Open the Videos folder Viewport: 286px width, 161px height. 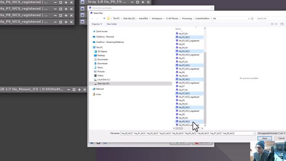(x=100, y=76)
